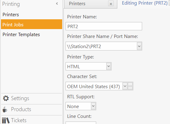The width and height of the screenshot is (170, 124).
Task: Click the Tickets books icon
Action: (6, 120)
